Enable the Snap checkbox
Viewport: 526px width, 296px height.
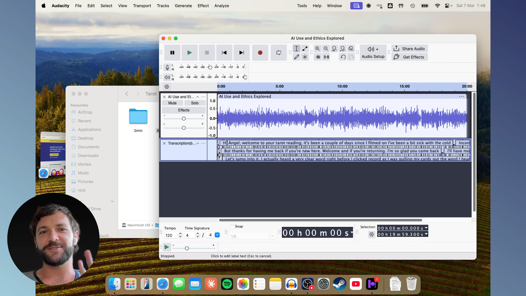pyautogui.click(x=232, y=227)
